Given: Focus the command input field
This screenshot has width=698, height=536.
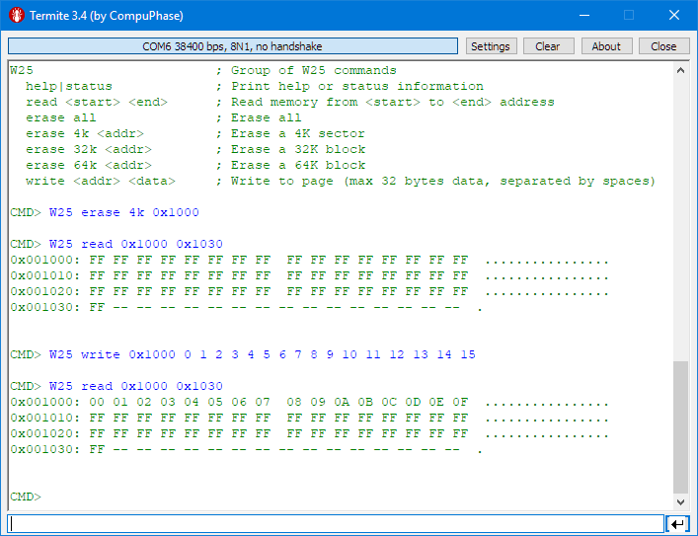Looking at the screenshot, I should [x=336, y=523].
